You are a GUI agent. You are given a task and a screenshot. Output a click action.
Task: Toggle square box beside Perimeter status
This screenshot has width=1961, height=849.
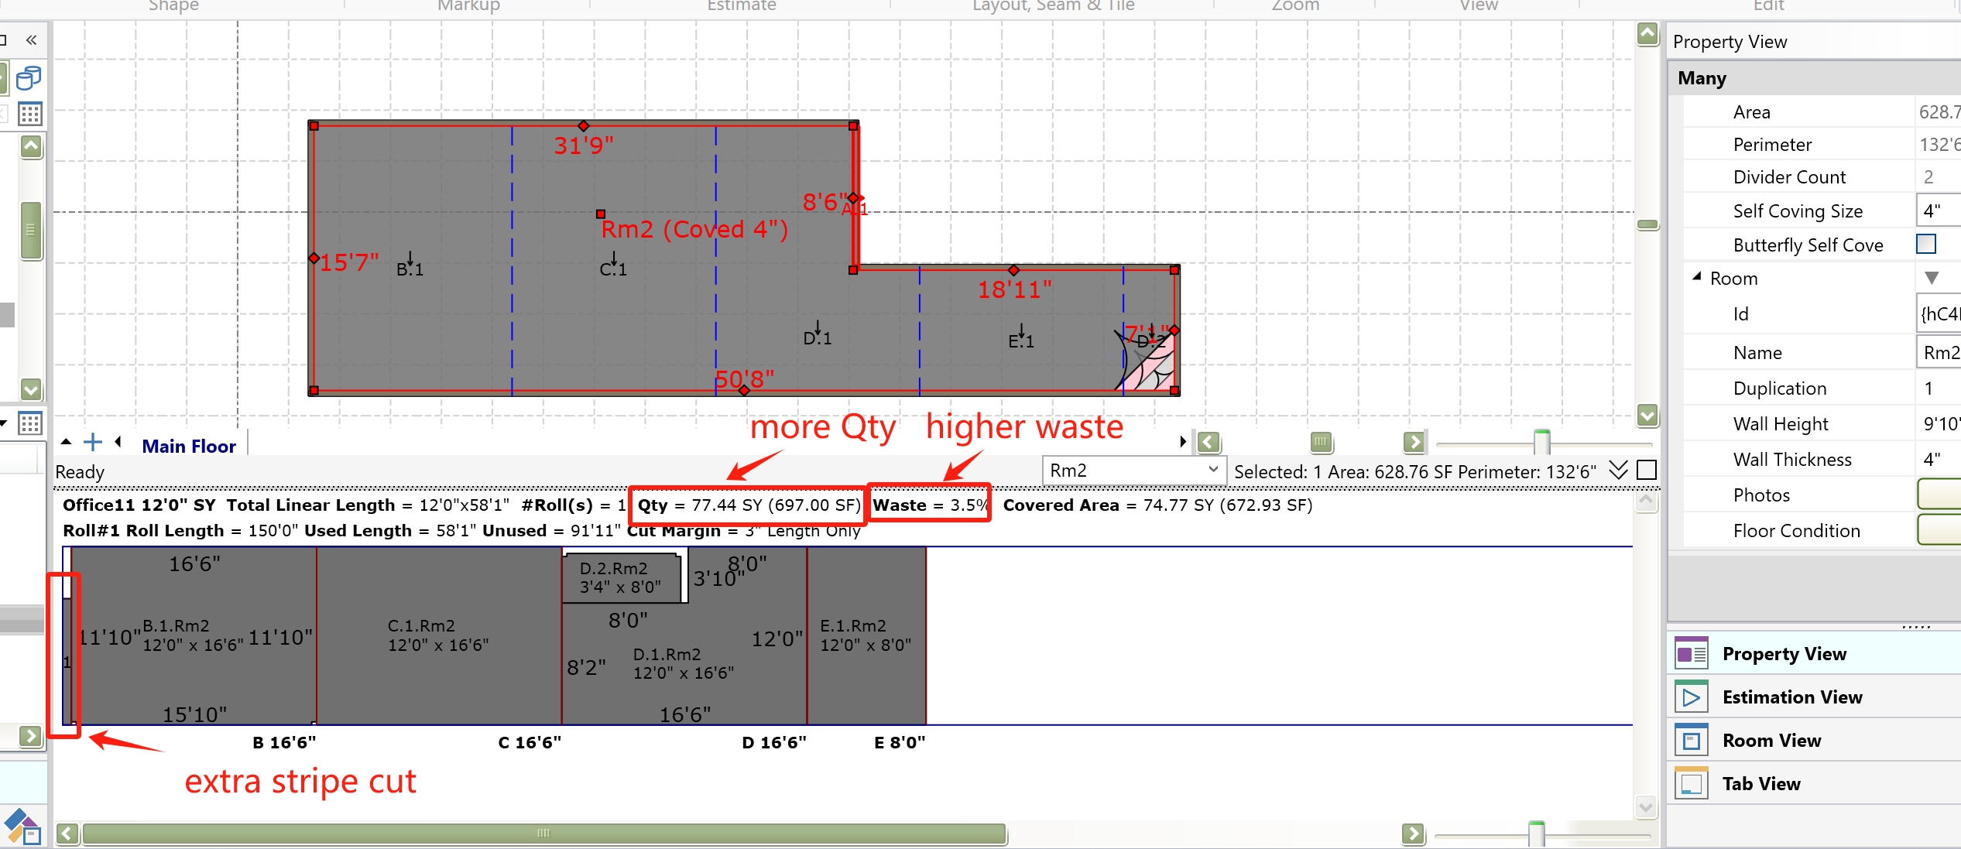pos(1647,471)
